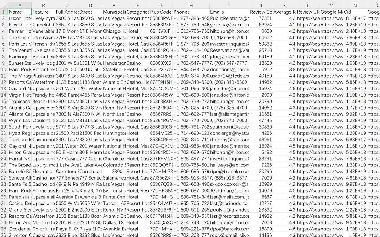Screen dimensions: 380x237
Task: Click review count 9889
Action: [x=261, y=31]
